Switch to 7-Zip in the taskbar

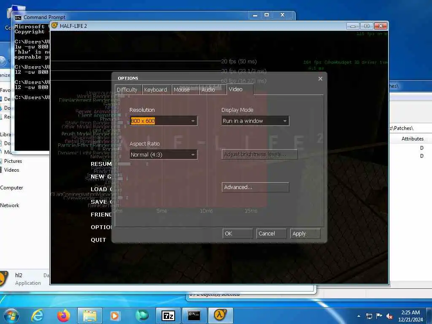168,316
